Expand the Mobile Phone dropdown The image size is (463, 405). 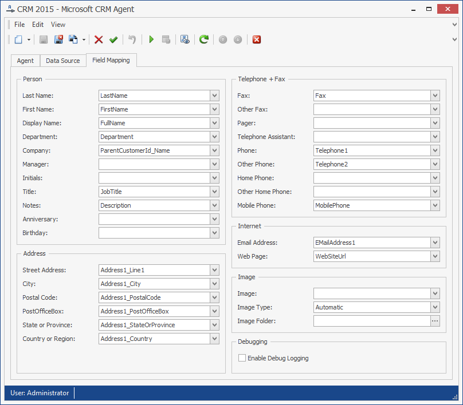435,205
